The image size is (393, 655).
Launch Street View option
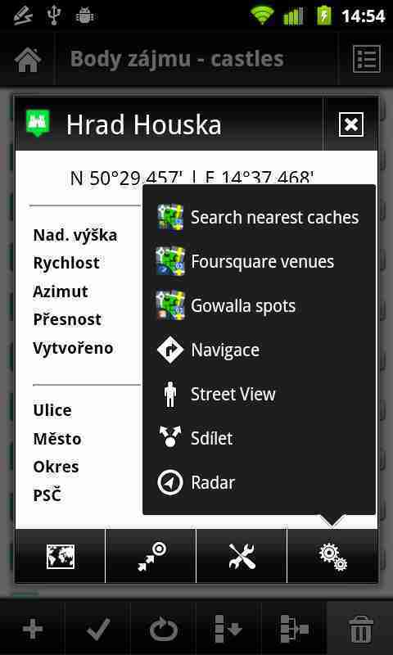click(259, 395)
